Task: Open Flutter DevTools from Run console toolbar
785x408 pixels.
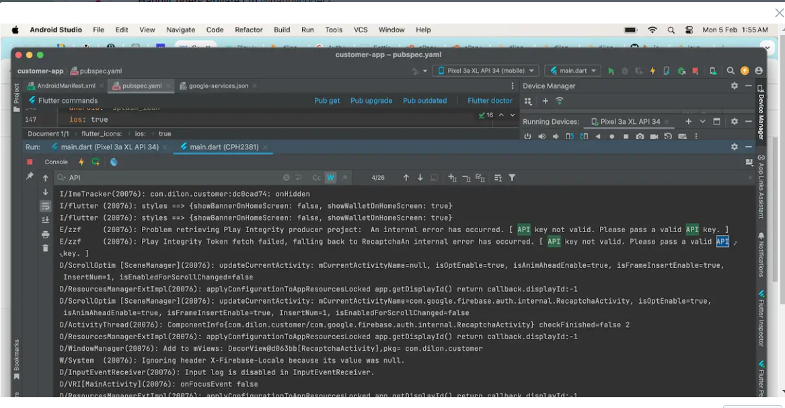Action: (114, 162)
